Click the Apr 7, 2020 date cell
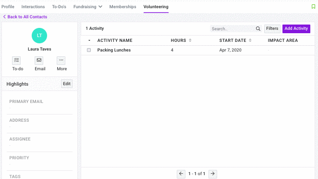This screenshot has height=179, width=318. tap(231, 50)
